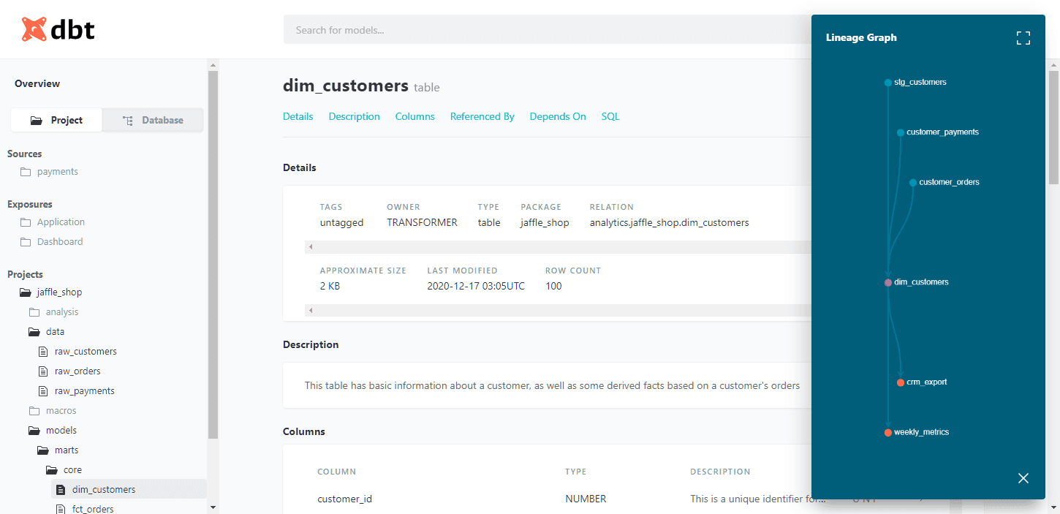The height and width of the screenshot is (514, 1060).
Task: Jump to the Columns section link
Action: [x=414, y=117]
